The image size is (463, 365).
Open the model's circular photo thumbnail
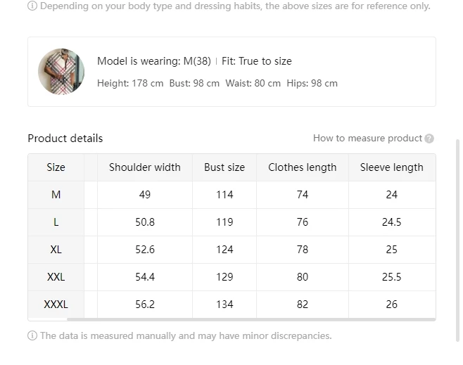[x=61, y=72]
